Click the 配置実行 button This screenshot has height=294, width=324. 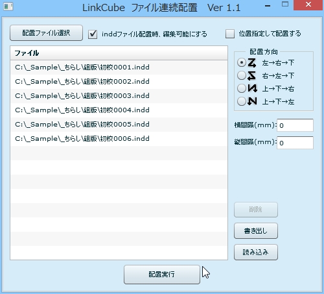click(162, 275)
